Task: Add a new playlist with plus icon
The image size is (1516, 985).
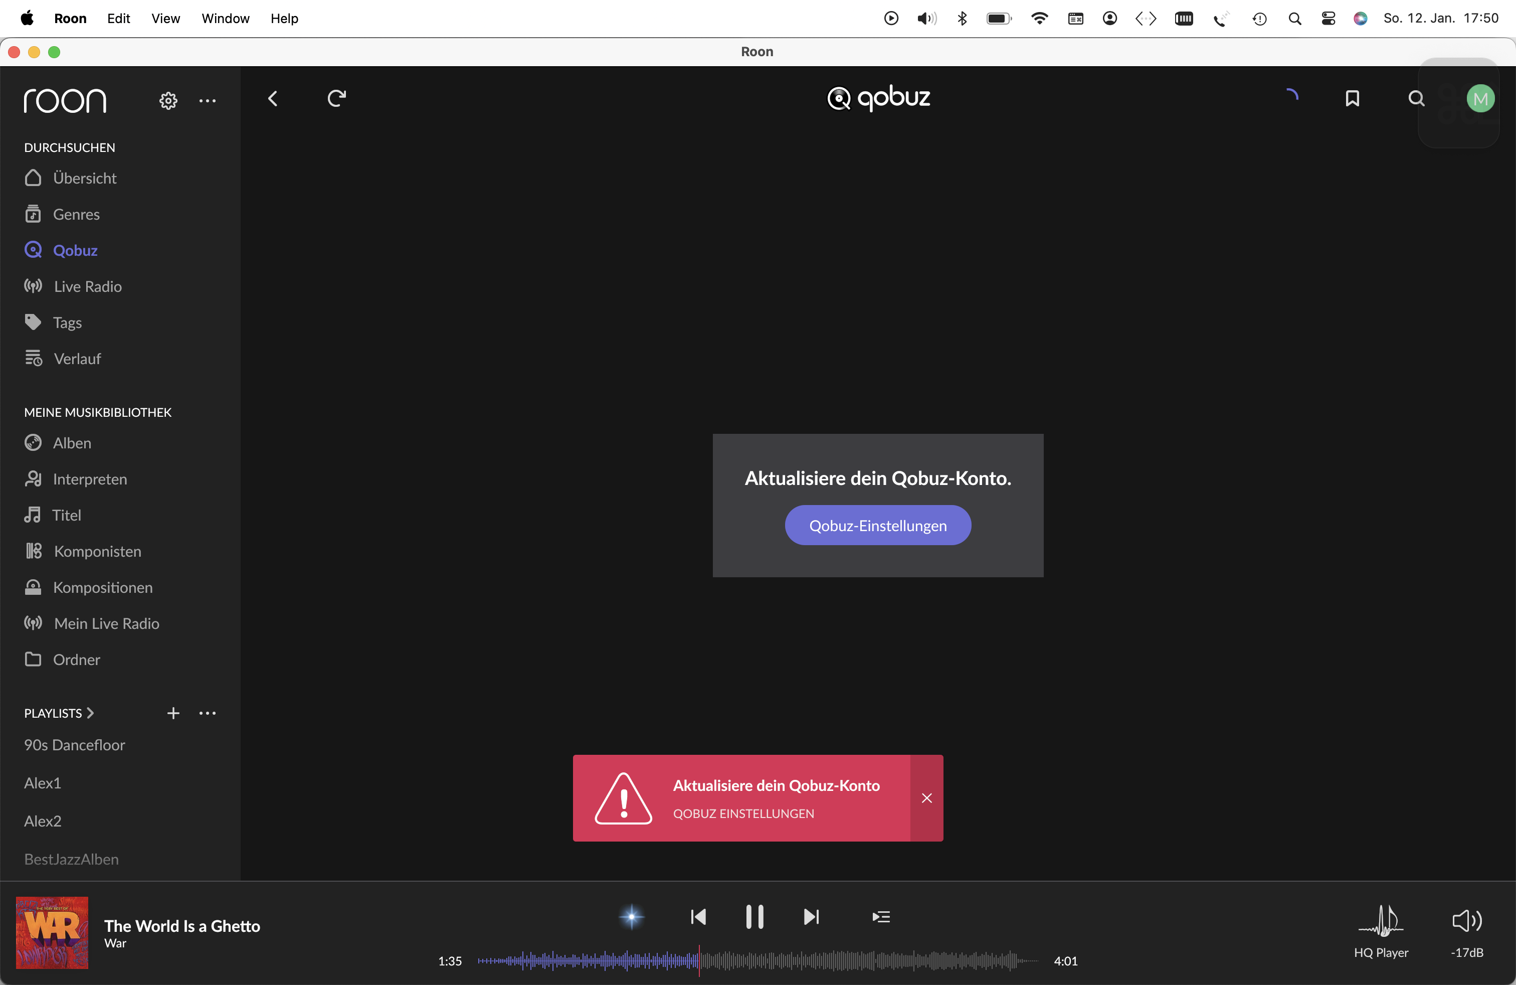Action: tap(173, 713)
